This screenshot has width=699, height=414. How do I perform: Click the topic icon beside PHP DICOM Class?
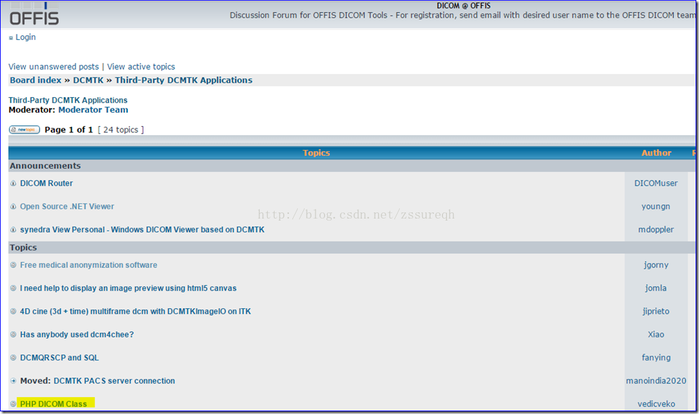(14, 404)
